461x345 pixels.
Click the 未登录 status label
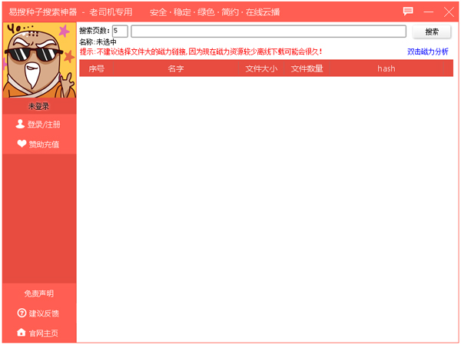(x=39, y=106)
